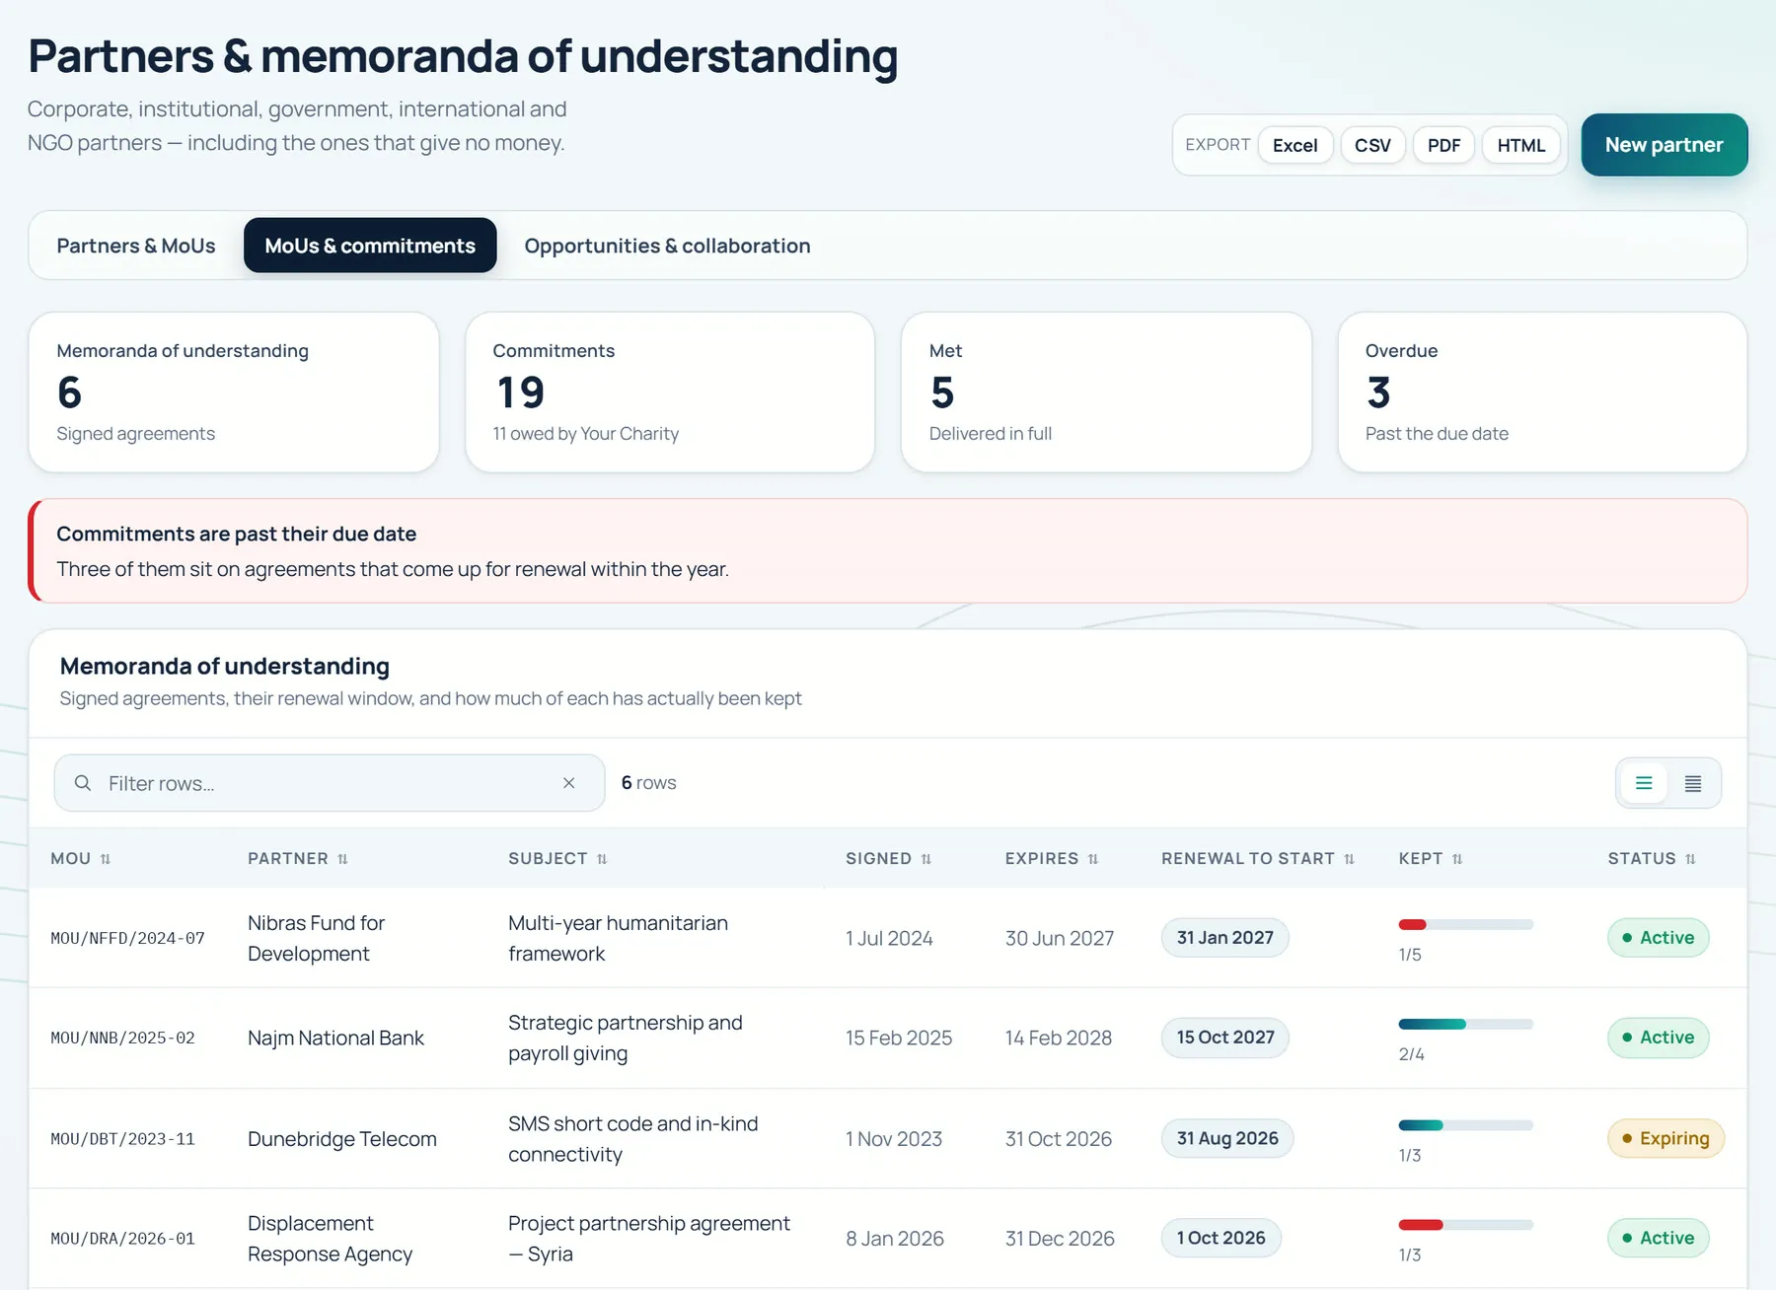Export the data as CSV
This screenshot has width=1776, height=1290.
coord(1372,145)
